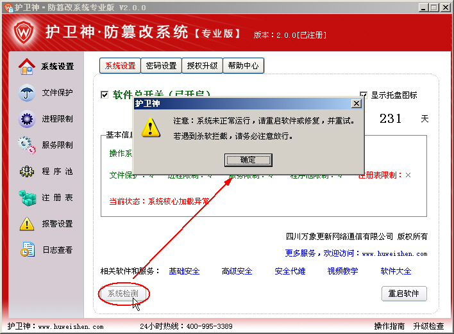Click the house icon for 系统设置

27,67
